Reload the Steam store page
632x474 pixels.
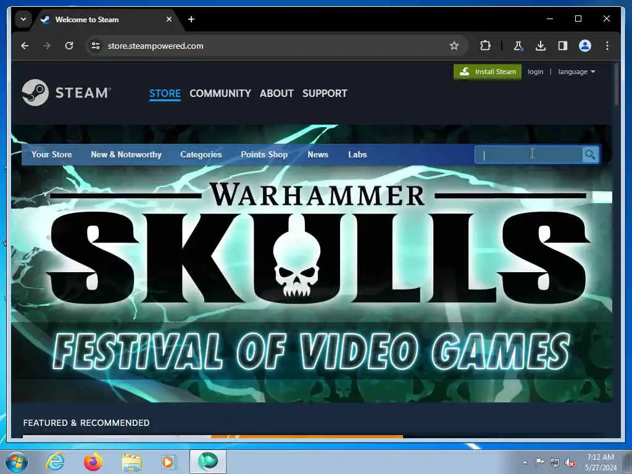click(x=69, y=46)
